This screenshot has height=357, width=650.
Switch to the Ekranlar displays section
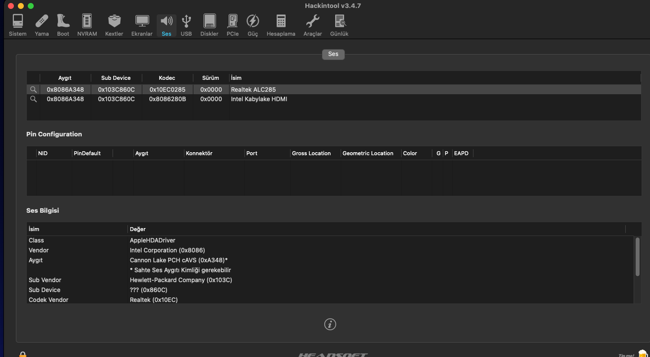[x=142, y=25]
